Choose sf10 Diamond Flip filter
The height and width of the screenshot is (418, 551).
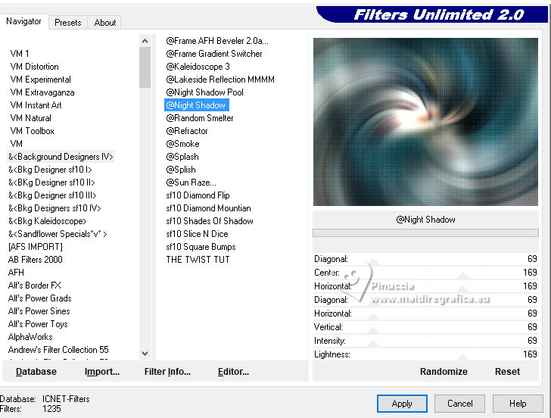[198, 195]
